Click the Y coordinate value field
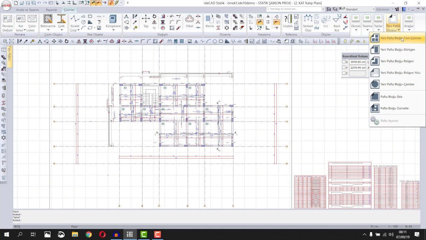 click(358, 68)
